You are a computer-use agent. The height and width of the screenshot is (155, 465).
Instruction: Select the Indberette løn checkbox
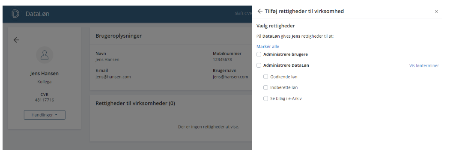point(266,88)
